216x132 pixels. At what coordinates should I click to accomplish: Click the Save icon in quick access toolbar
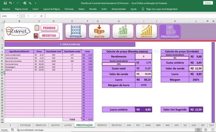pos(5,3)
